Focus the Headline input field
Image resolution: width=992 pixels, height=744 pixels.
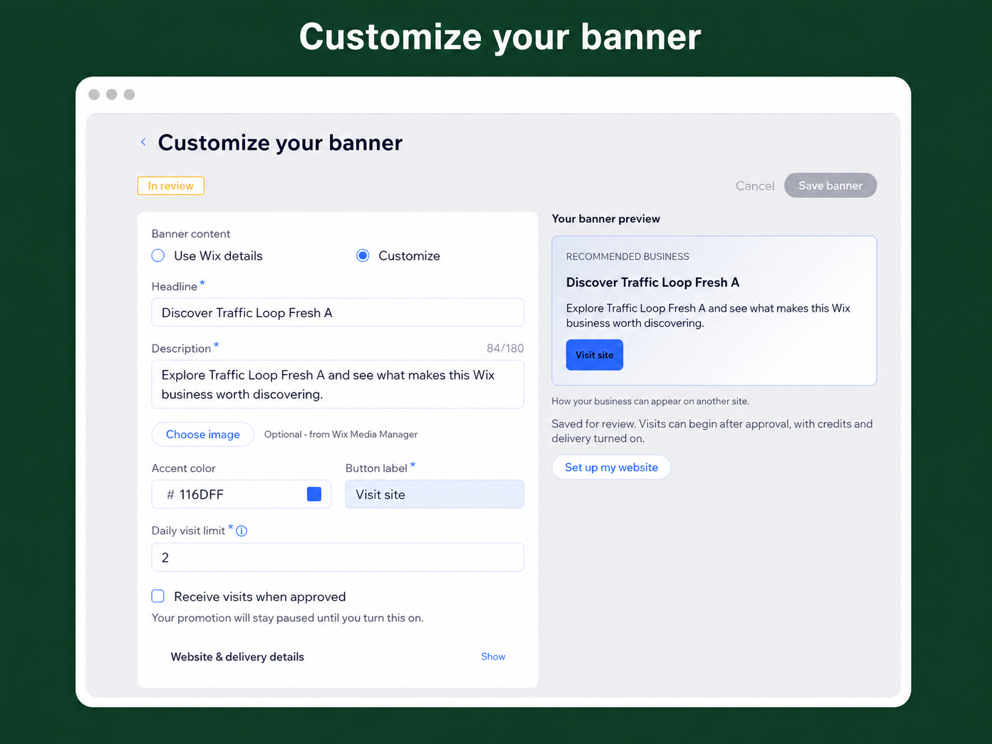pos(338,312)
